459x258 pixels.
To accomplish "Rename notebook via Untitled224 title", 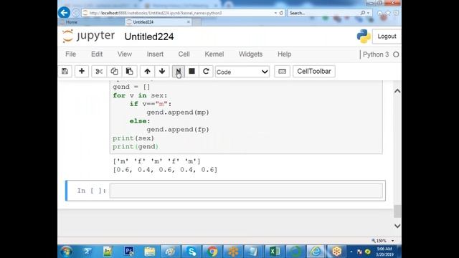I will point(149,37).
